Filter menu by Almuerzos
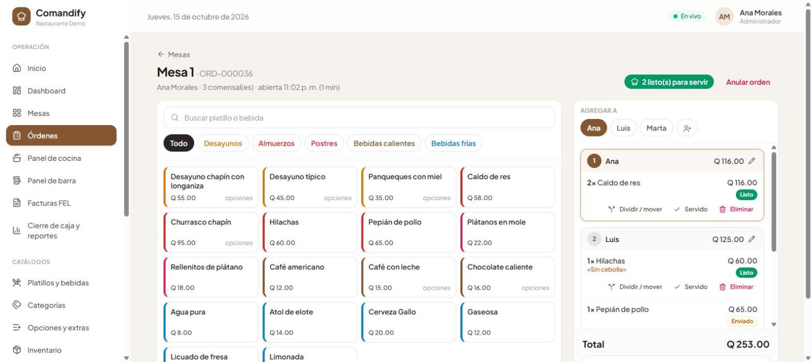This screenshot has height=362, width=812. tap(277, 144)
